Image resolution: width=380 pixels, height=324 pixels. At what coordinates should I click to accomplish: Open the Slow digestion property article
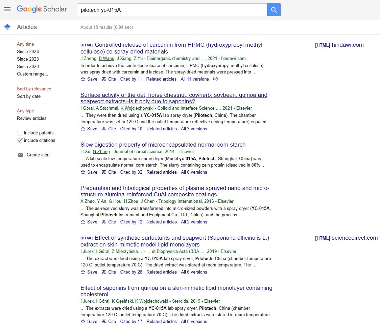click(163, 145)
